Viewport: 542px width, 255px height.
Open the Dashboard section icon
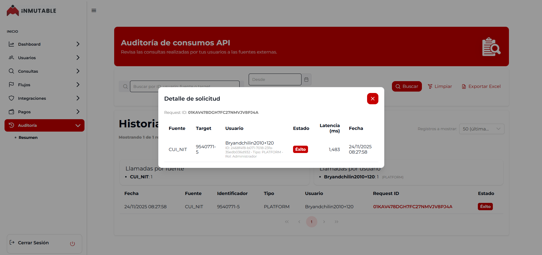click(x=11, y=44)
